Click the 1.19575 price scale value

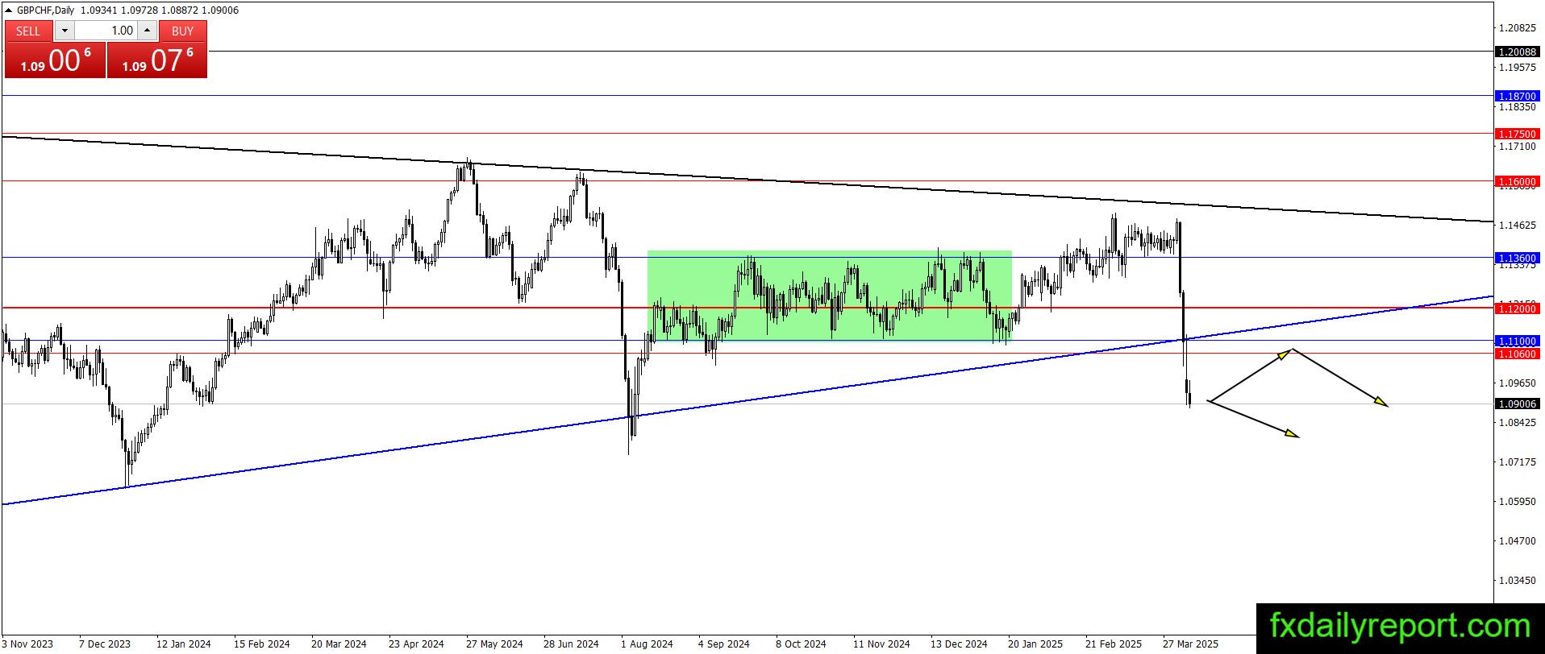point(1517,68)
